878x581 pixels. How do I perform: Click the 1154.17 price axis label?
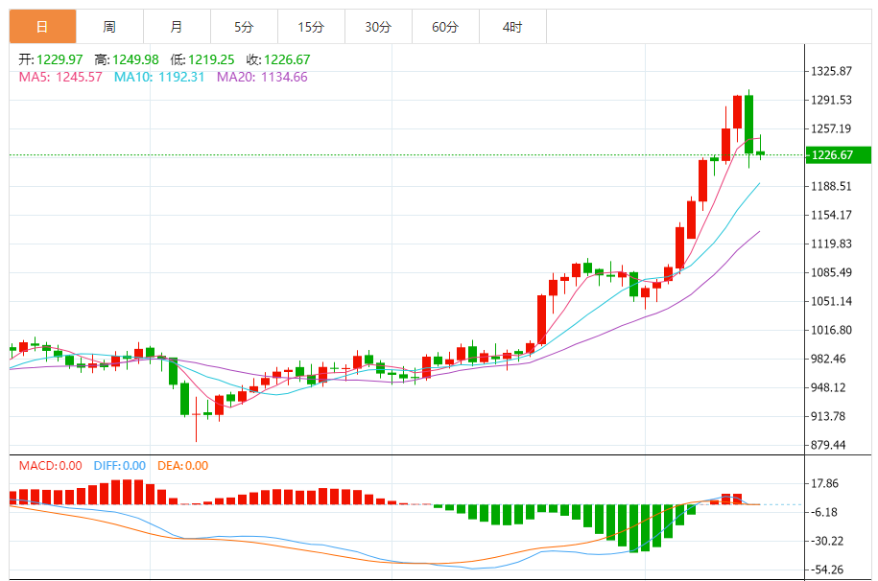click(832, 215)
